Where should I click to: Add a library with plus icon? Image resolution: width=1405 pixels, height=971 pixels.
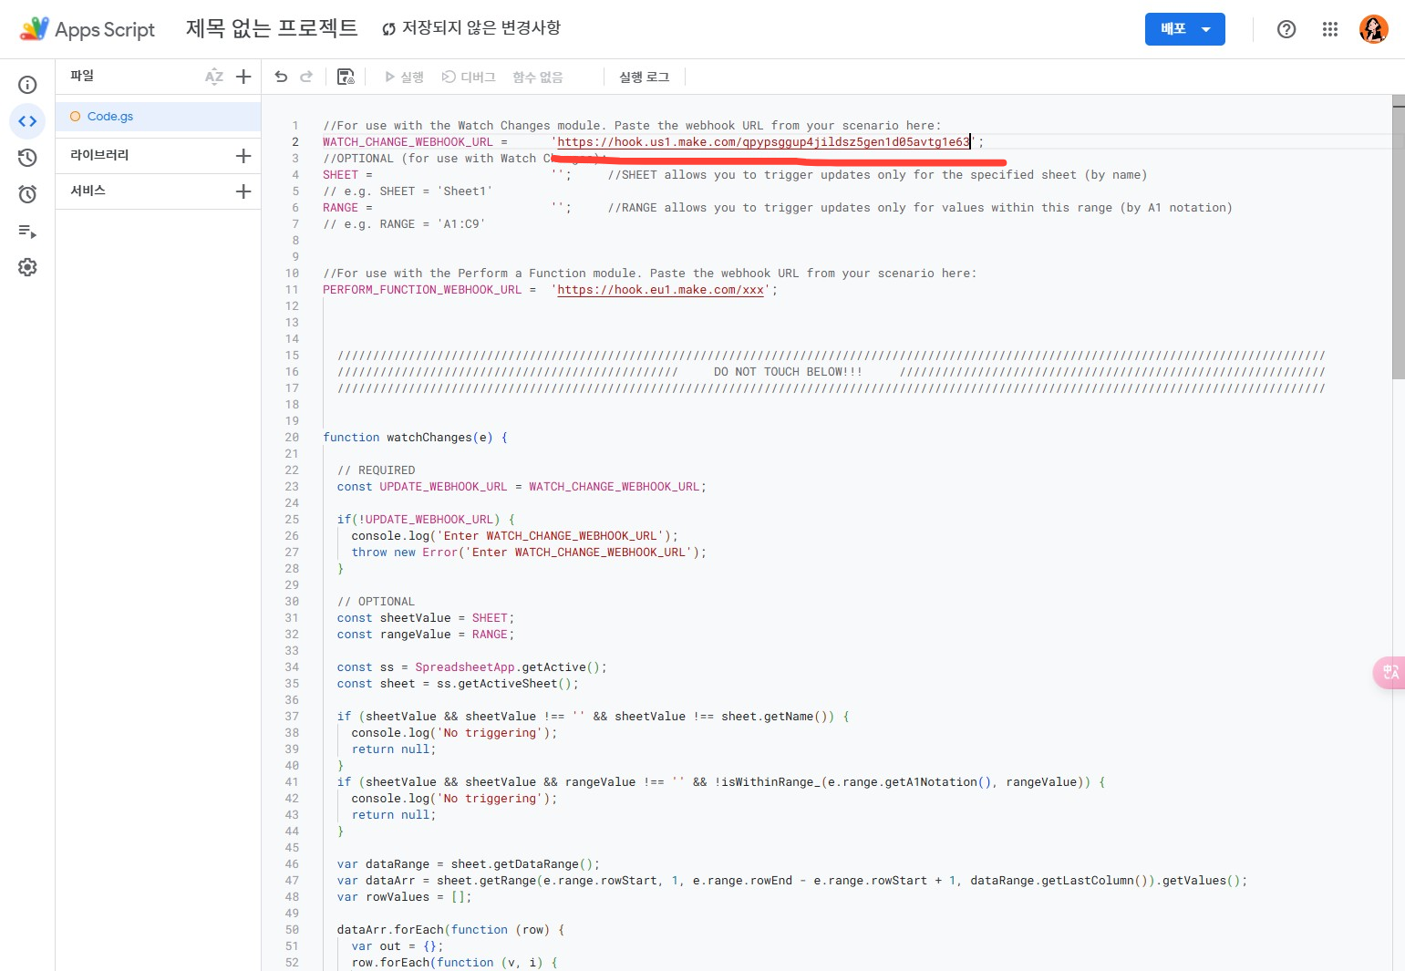[x=243, y=156]
